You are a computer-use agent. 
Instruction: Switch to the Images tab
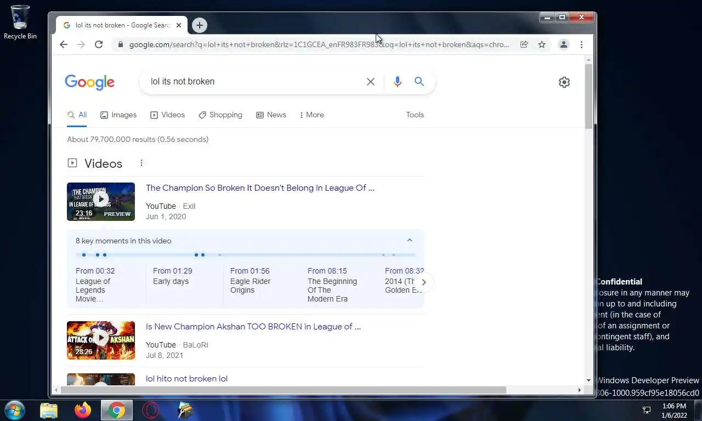click(x=118, y=115)
